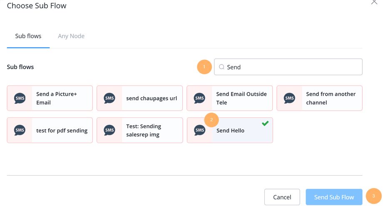Screen dimensions: 383x206
Task: Click the search magnifier icon
Action: [x=221, y=67]
